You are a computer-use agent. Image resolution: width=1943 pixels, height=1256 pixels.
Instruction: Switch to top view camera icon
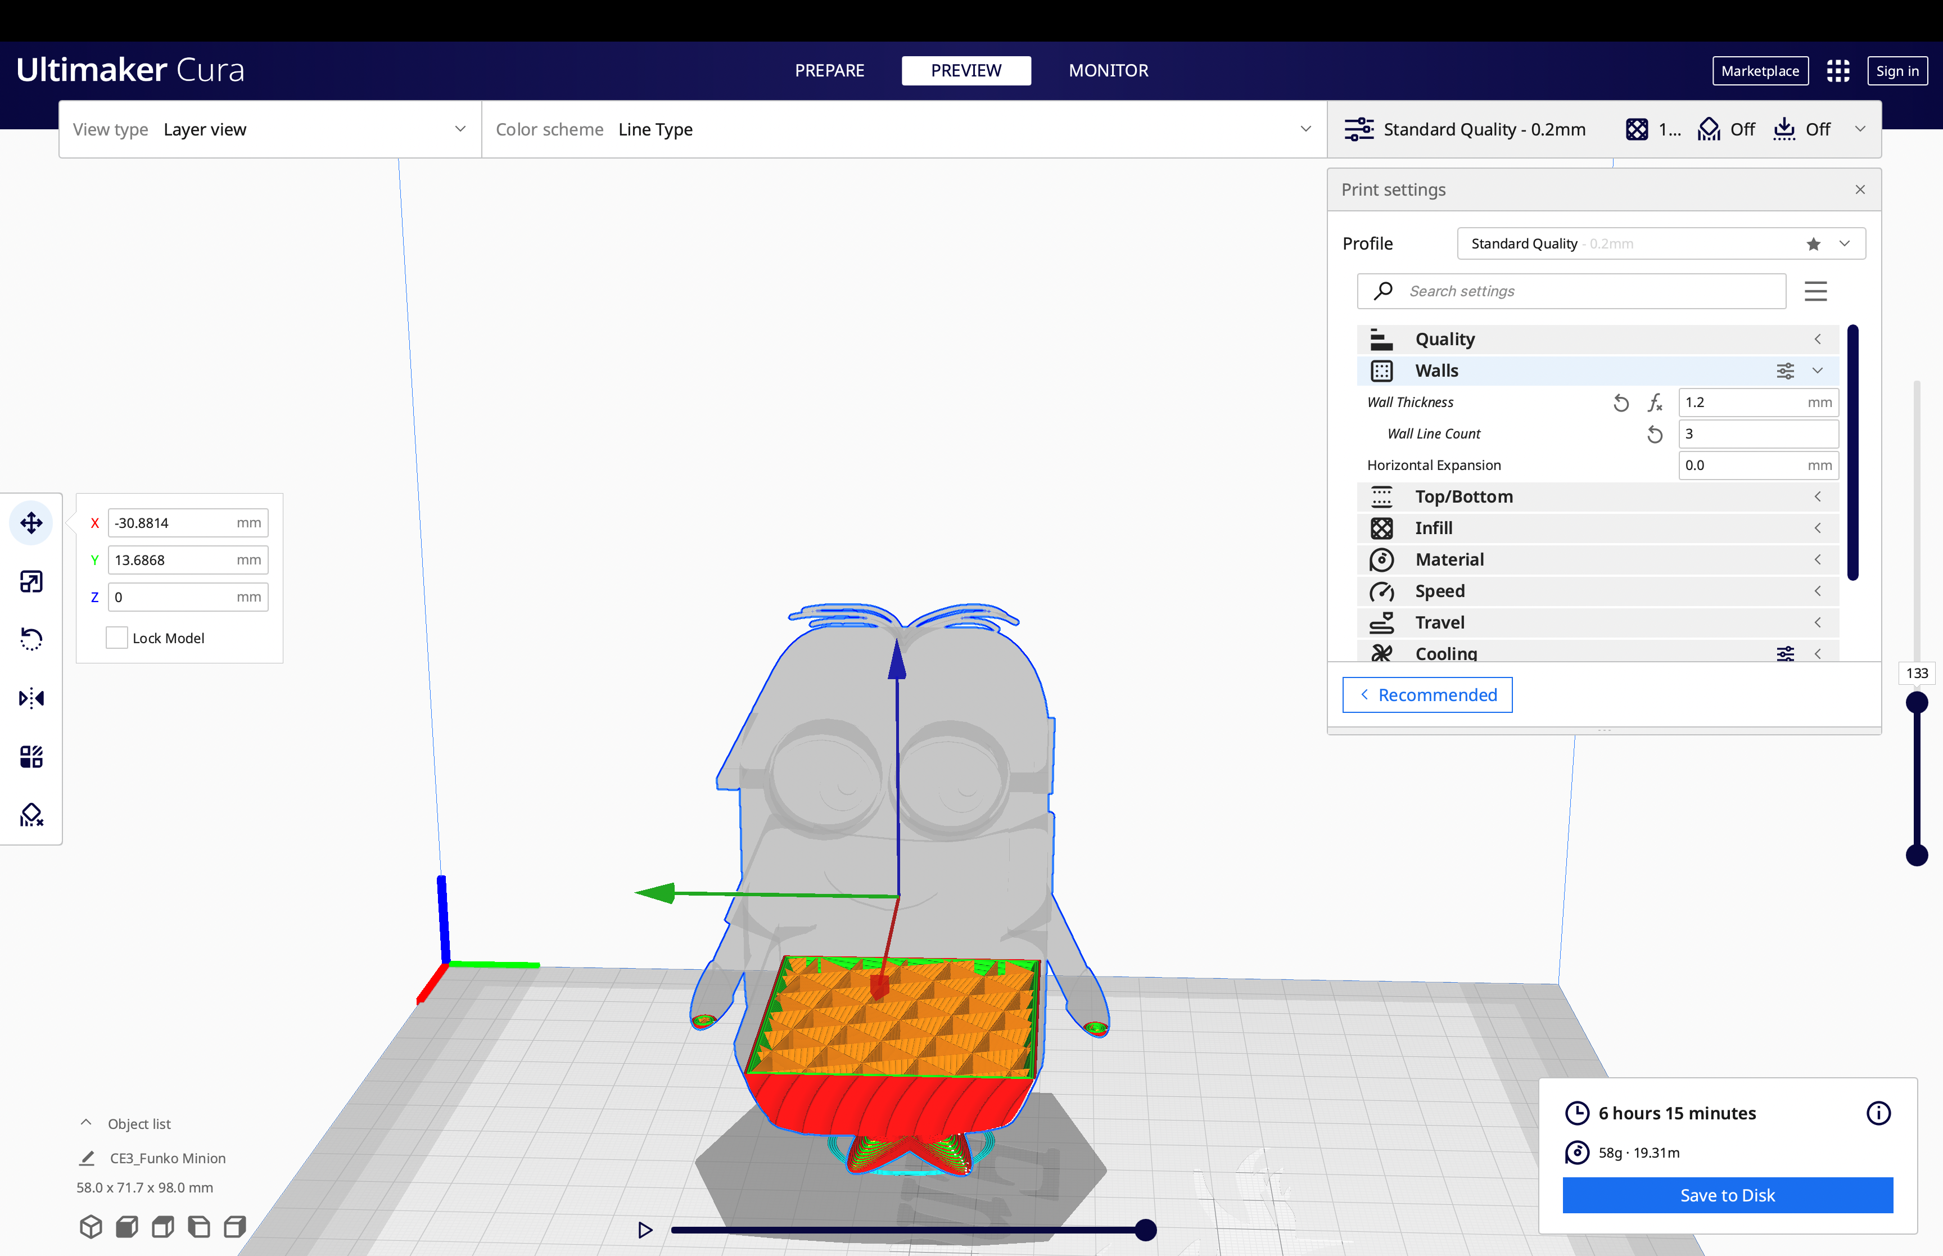pyautogui.click(x=163, y=1227)
